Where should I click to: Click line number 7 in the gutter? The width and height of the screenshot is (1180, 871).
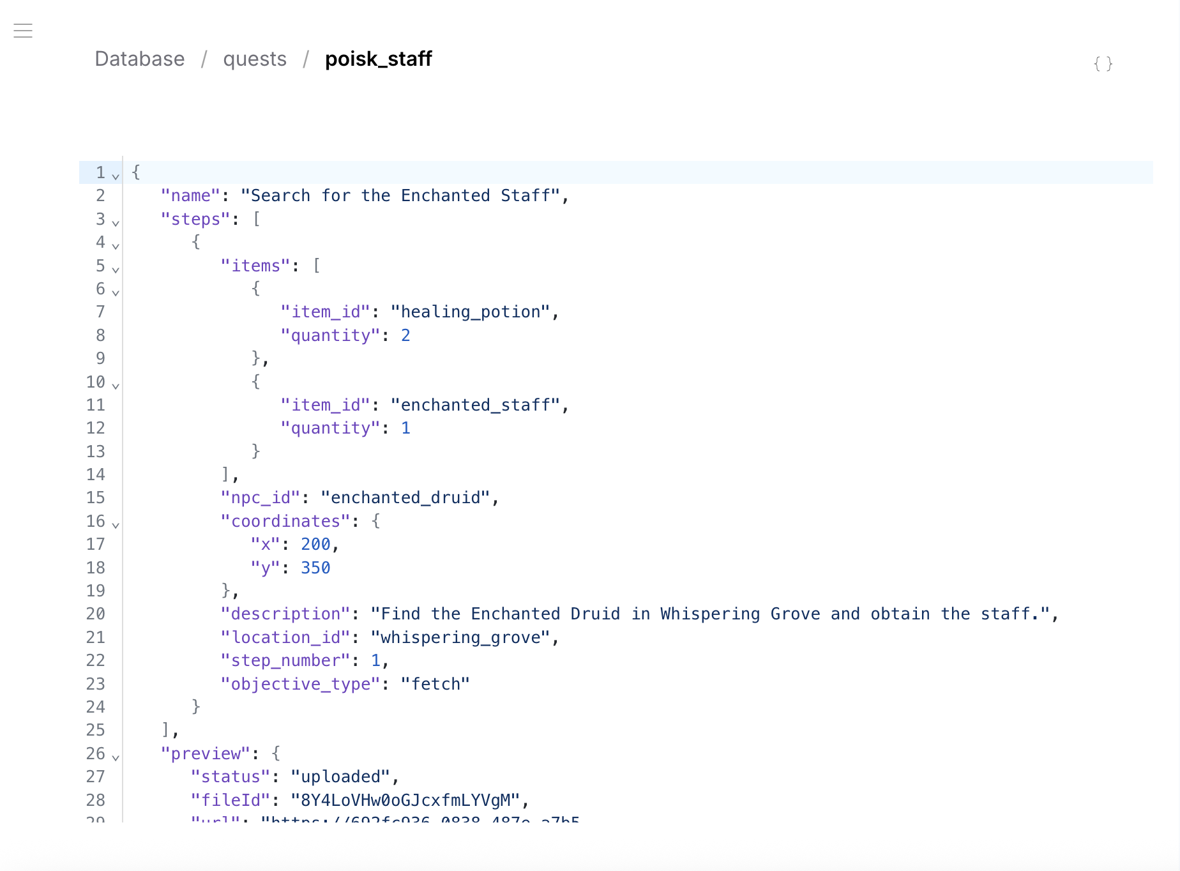tap(100, 312)
